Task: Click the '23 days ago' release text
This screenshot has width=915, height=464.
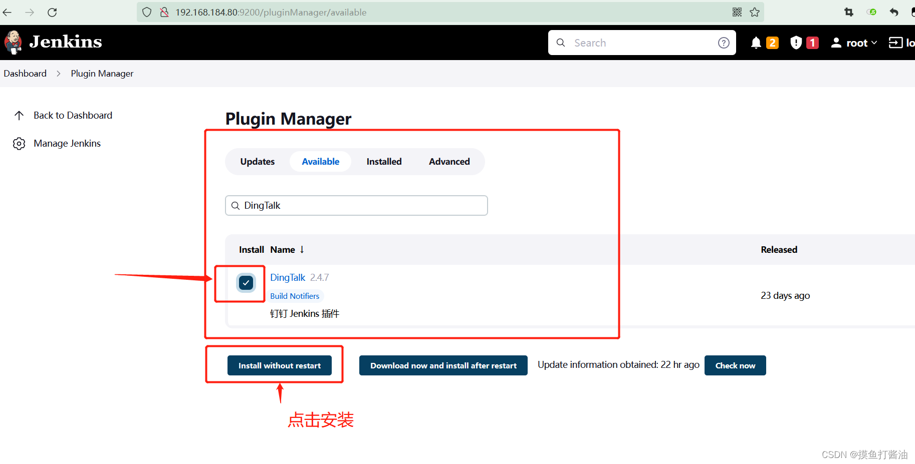Action: (785, 296)
